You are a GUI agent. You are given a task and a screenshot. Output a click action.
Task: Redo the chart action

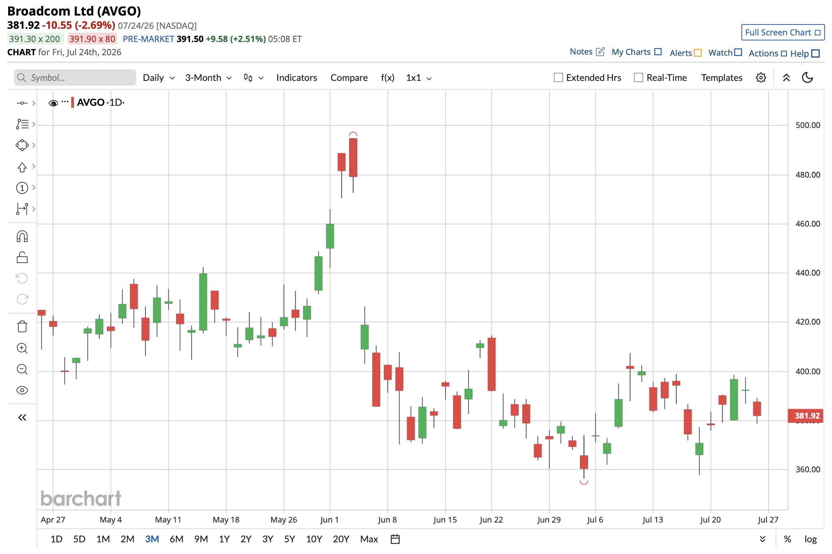(22, 299)
